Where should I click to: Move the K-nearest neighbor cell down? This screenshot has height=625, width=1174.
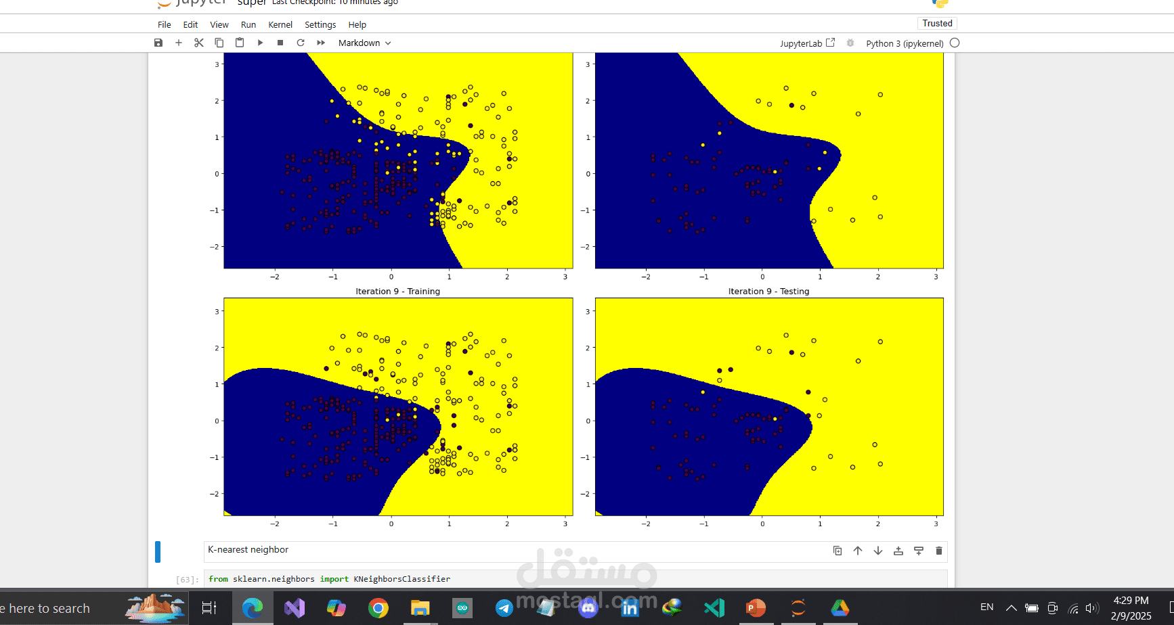tap(878, 551)
